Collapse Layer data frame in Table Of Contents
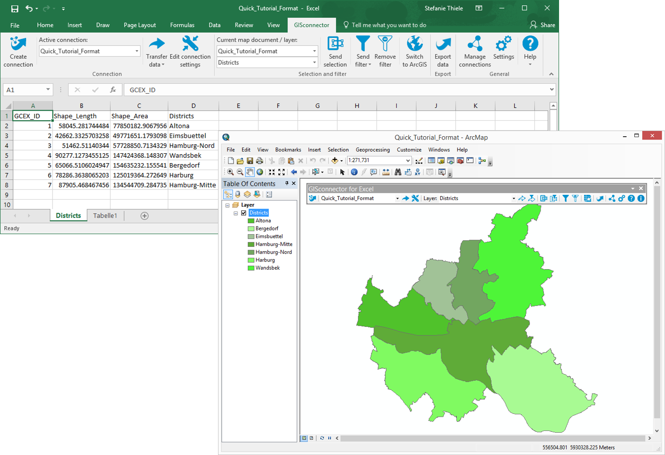The height and width of the screenshot is (455, 665). (x=227, y=205)
